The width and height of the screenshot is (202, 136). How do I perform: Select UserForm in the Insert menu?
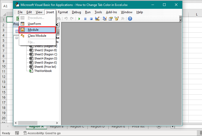pos(34,24)
